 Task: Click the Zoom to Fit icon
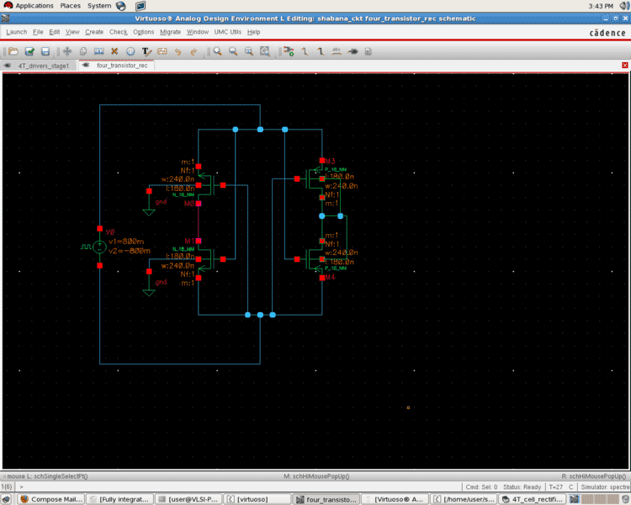pyautogui.click(x=265, y=51)
